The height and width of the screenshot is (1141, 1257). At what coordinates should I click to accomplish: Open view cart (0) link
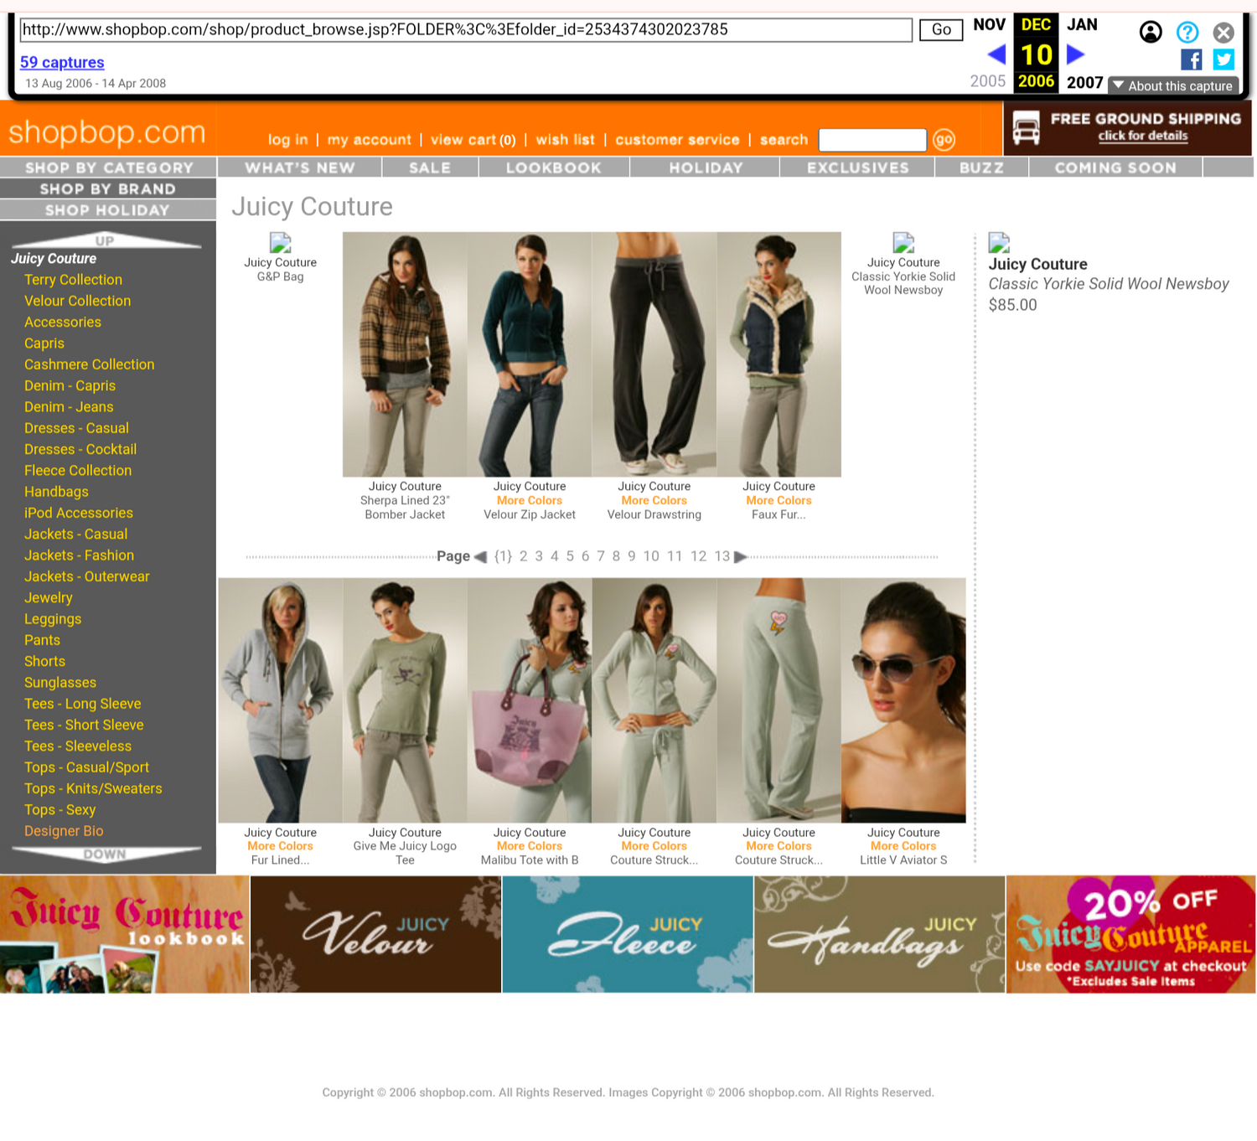coord(473,140)
